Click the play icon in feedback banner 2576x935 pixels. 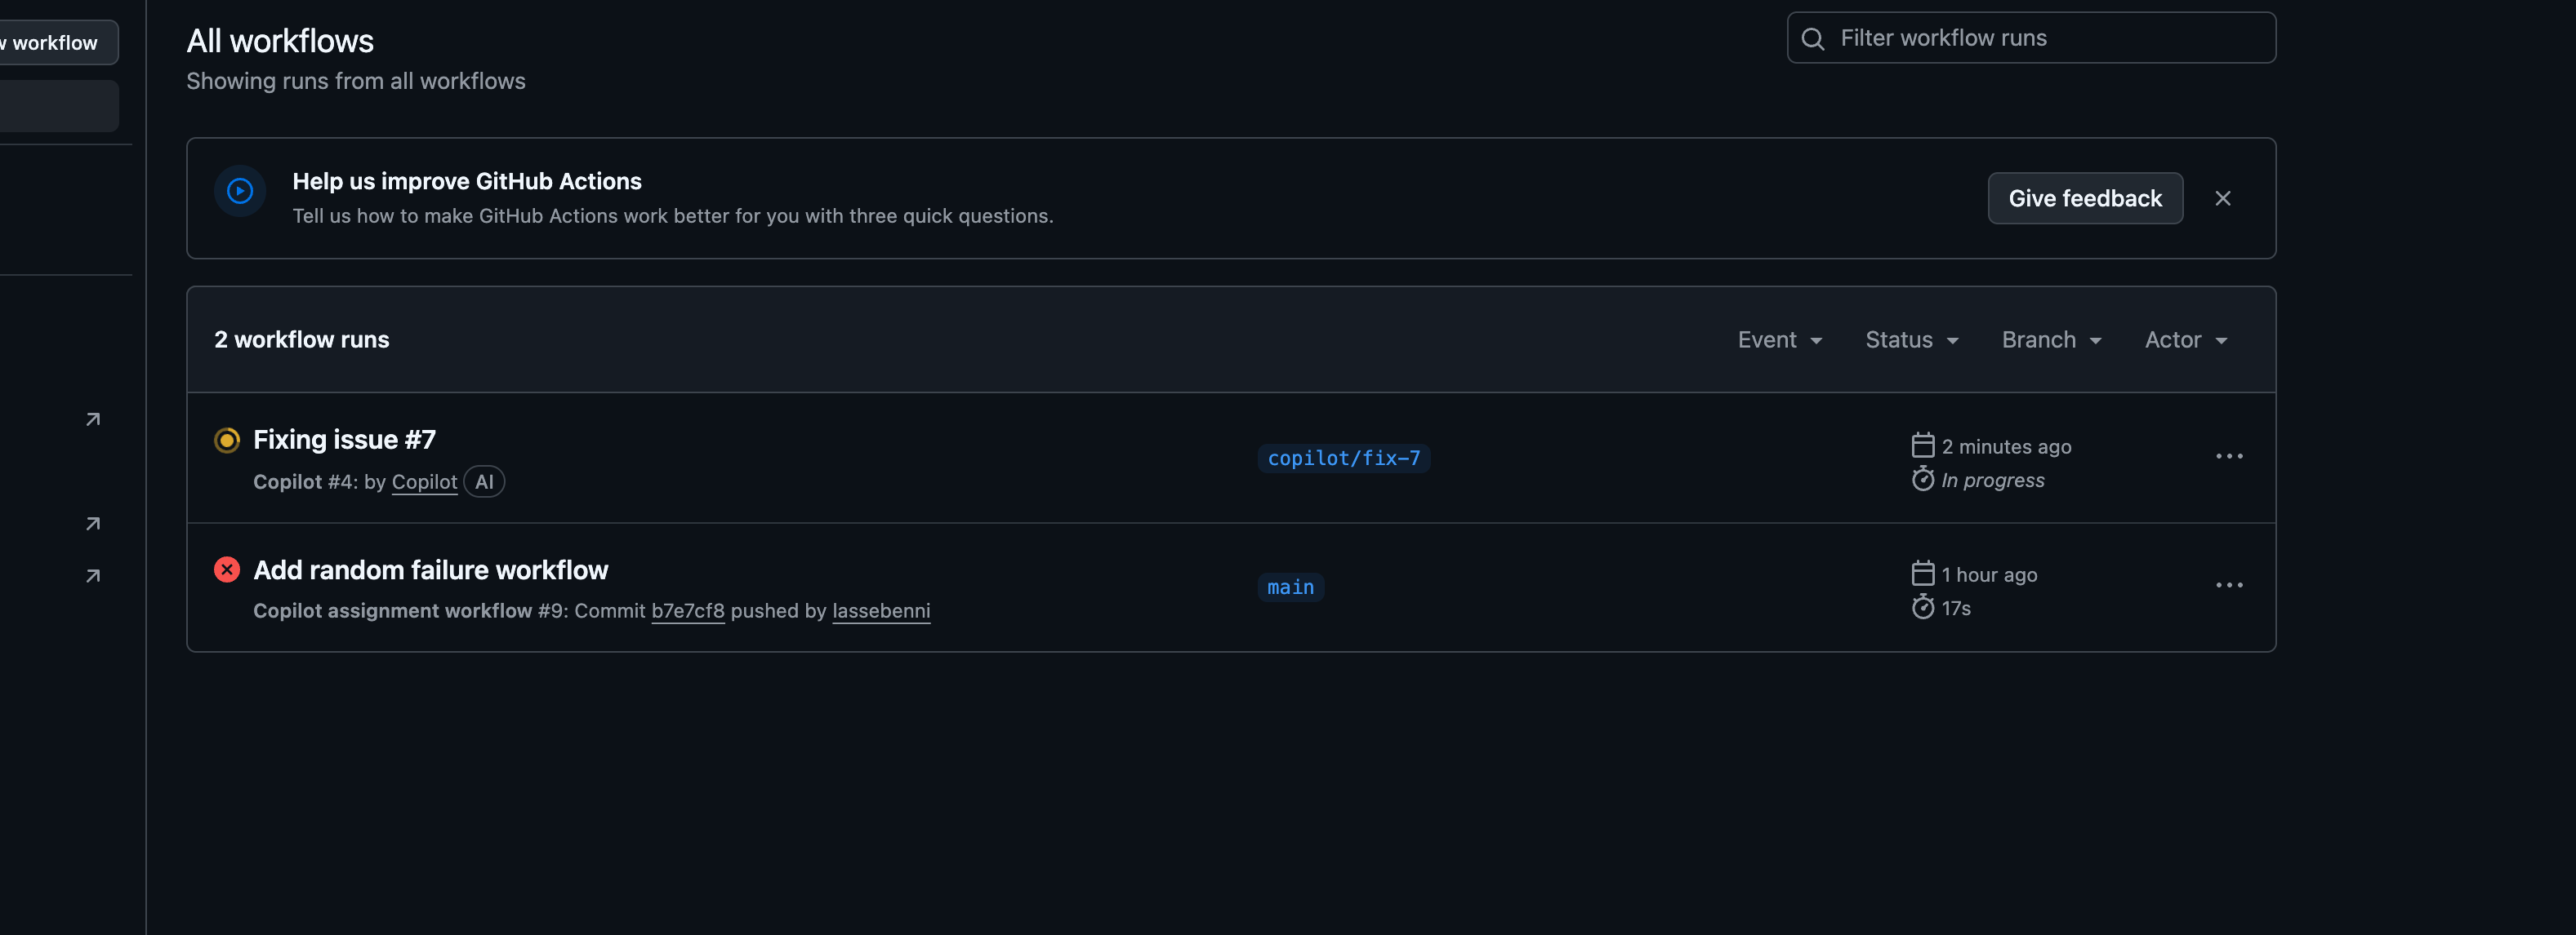click(x=240, y=191)
